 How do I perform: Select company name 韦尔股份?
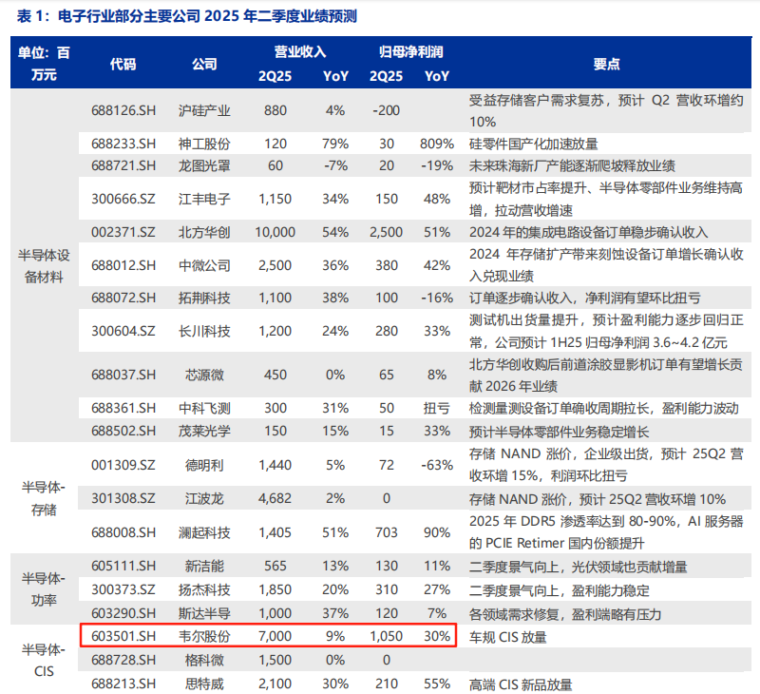[x=204, y=636]
